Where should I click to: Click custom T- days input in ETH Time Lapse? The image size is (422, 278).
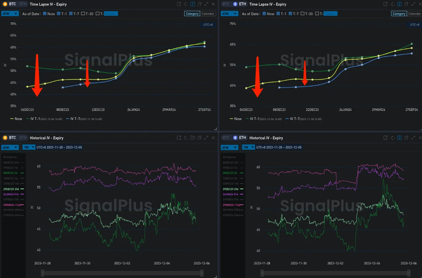(x=331, y=14)
